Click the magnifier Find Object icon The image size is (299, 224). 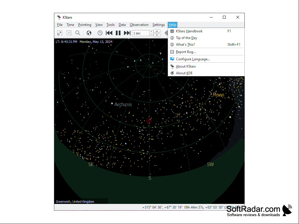78,33
